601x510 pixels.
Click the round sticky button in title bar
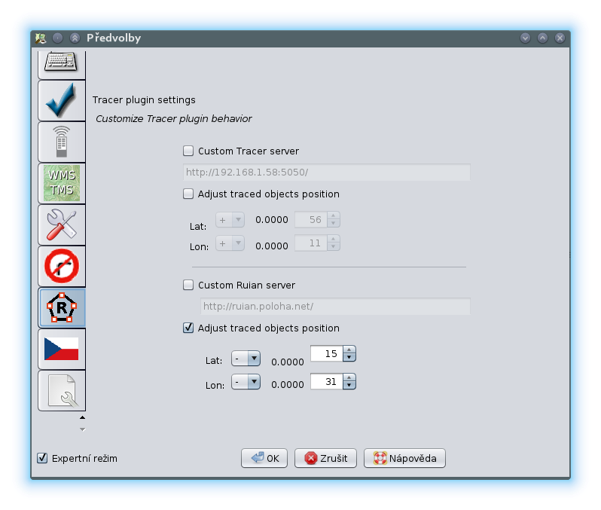click(57, 38)
